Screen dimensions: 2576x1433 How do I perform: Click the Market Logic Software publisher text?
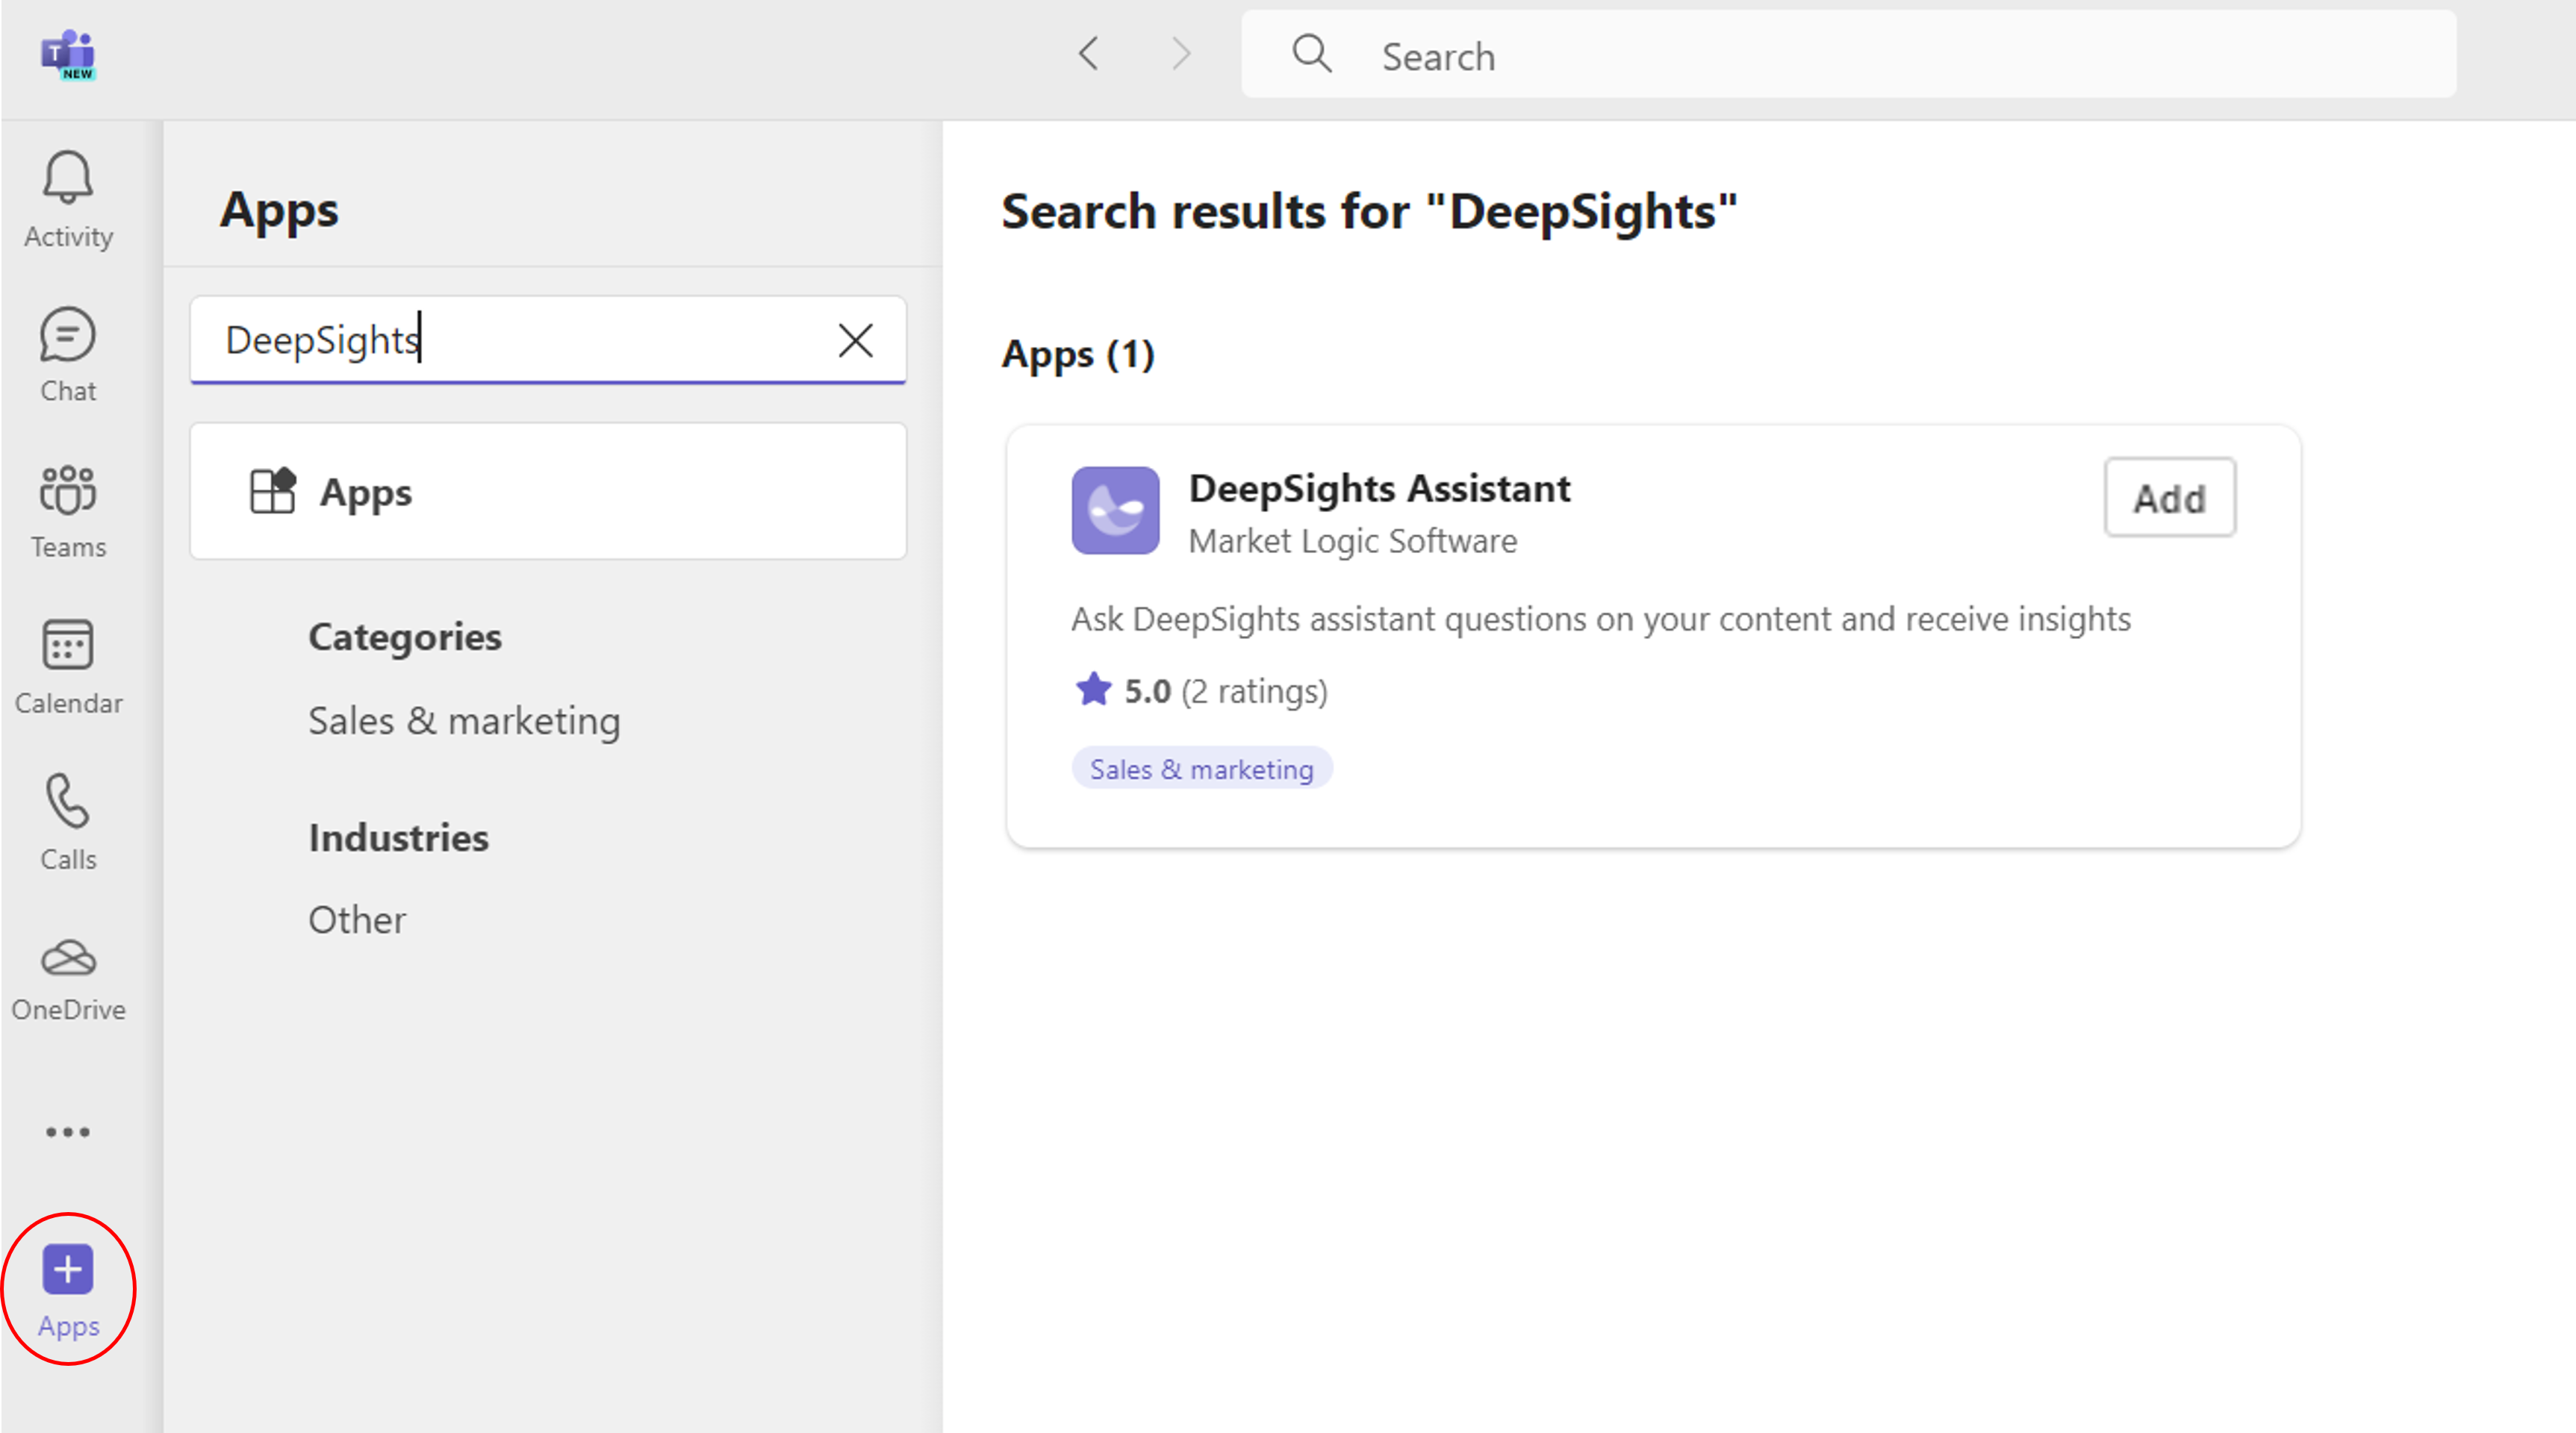point(1352,542)
